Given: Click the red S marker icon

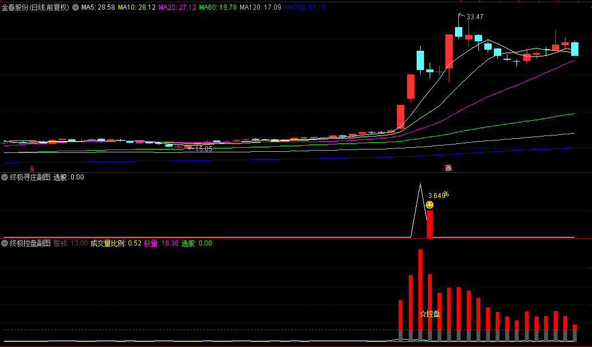Looking at the screenshot, I should (x=32, y=169).
